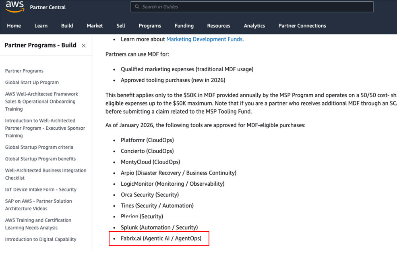Click the 'As of January 2026' sentence
Screen dimensions: 397x255
205,125
